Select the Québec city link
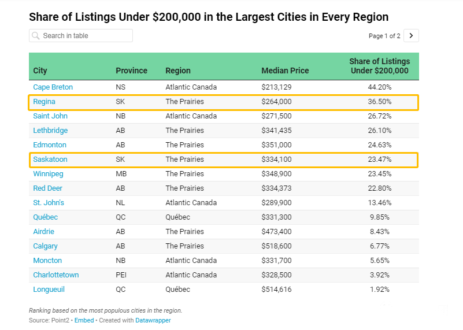The image size is (463, 330). [x=45, y=217]
